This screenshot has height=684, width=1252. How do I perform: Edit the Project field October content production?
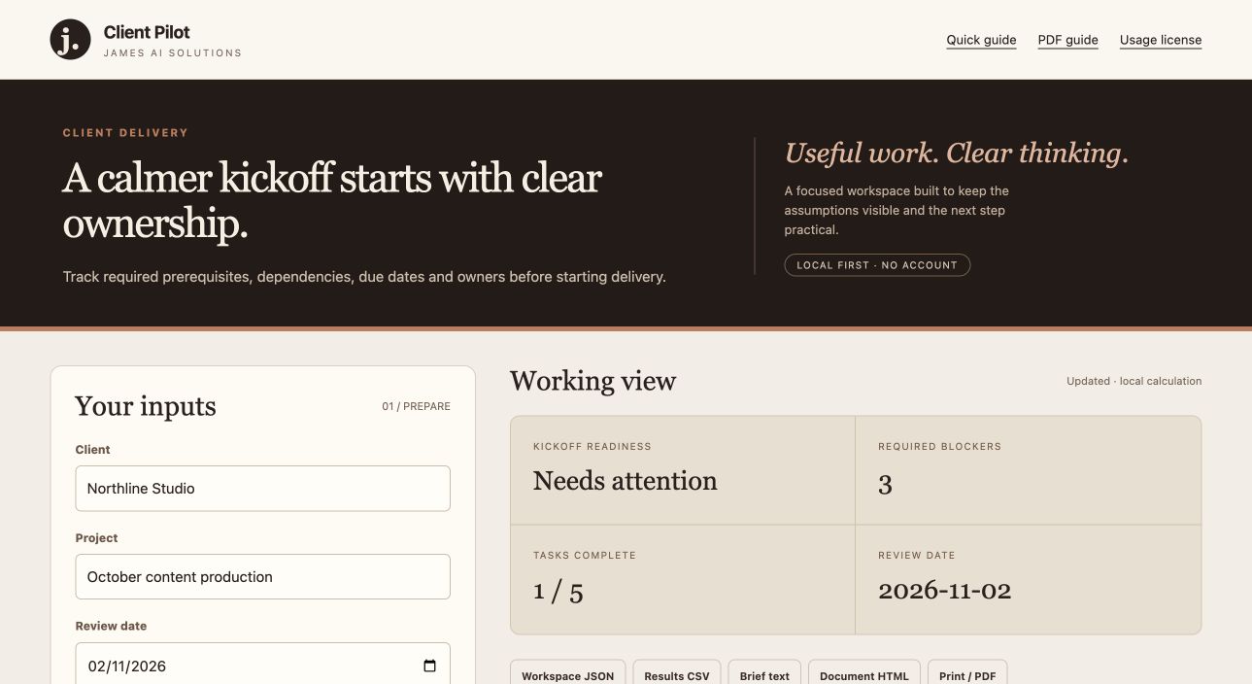click(x=262, y=577)
